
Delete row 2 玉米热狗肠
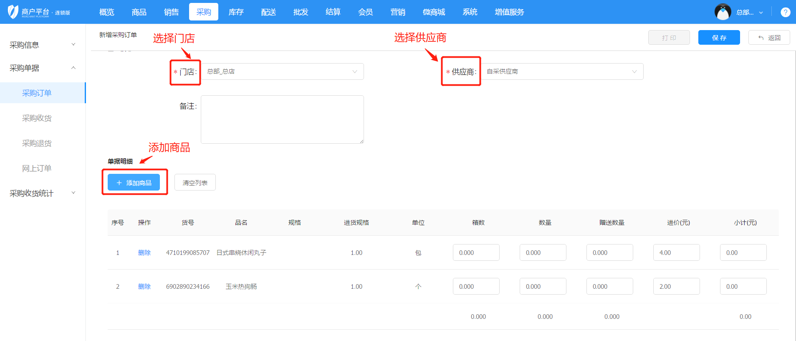click(x=144, y=287)
